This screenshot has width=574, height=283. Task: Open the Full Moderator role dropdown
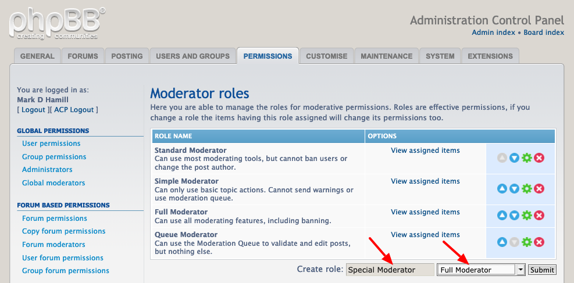coord(481,270)
